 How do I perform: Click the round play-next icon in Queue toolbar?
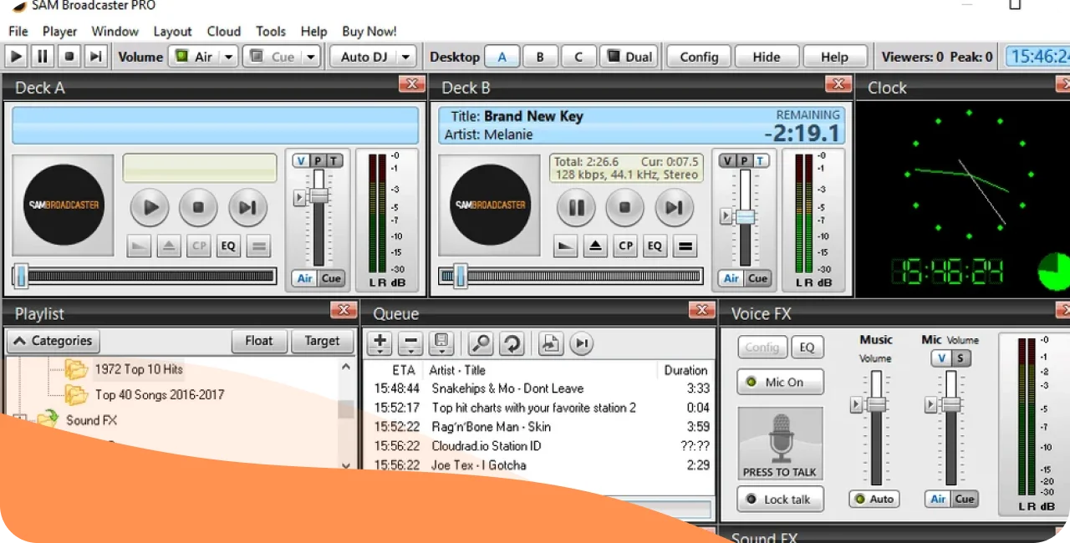coord(582,343)
